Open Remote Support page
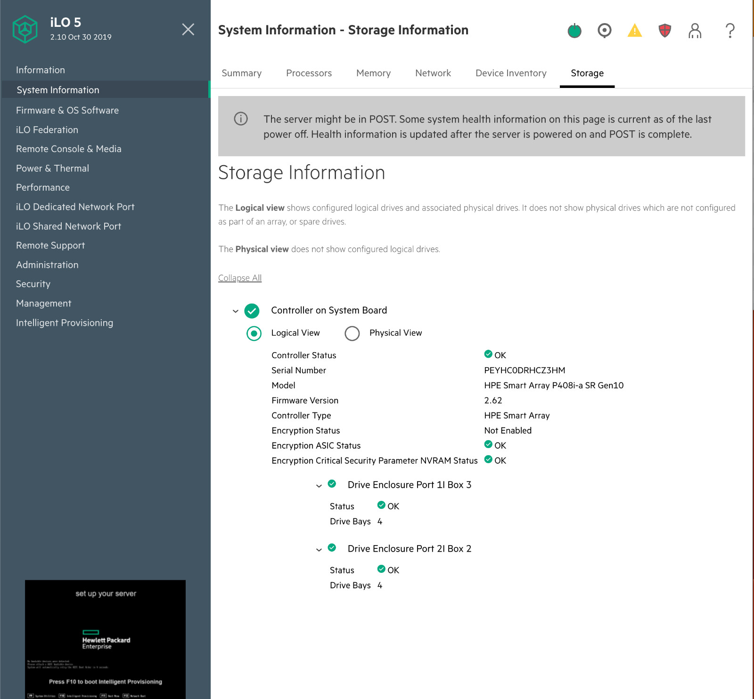The width and height of the screenshot is (754, 699). click(50, 245)
